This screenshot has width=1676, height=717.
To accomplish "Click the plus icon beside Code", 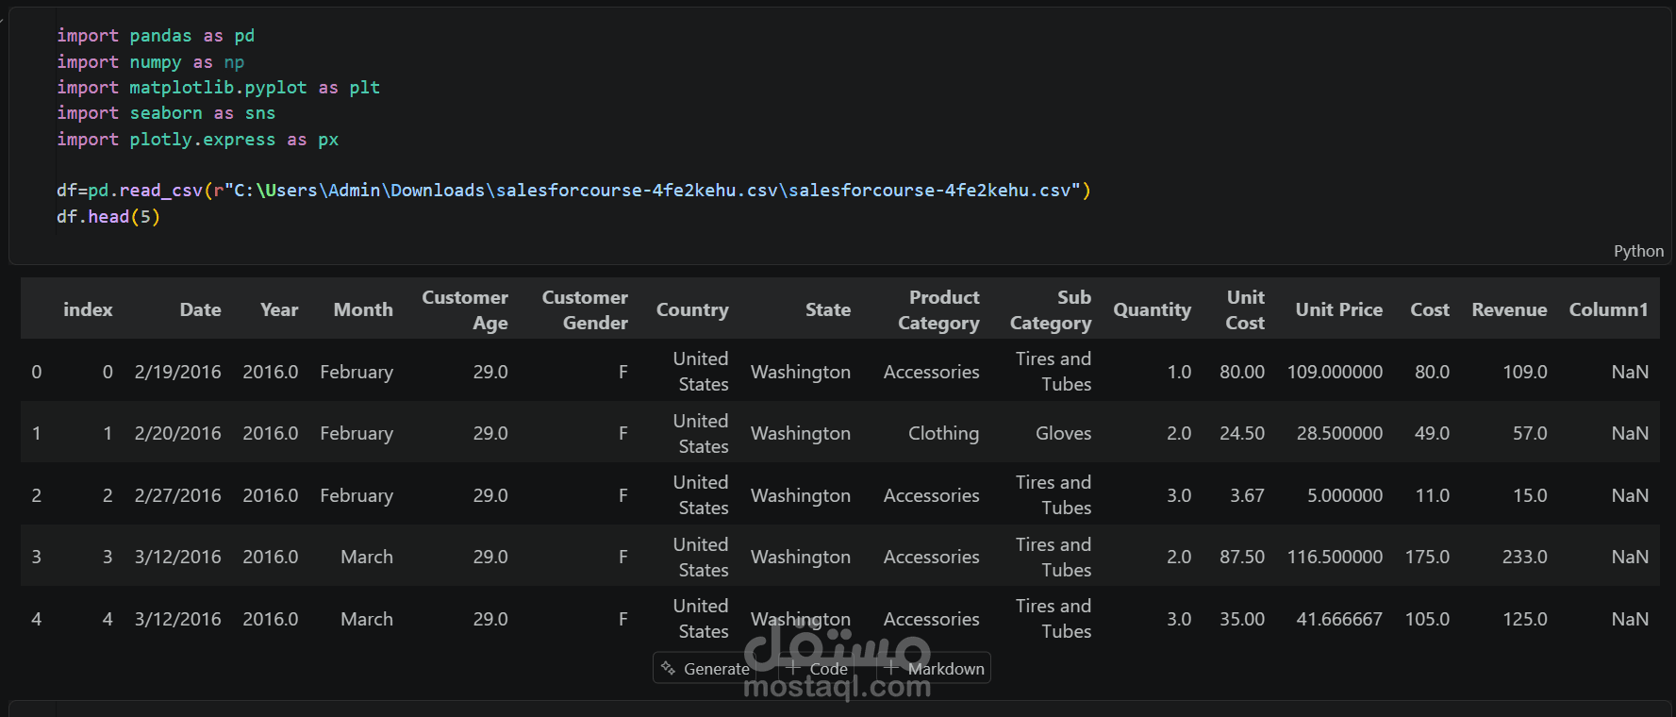I will click(x=793, y=668).
